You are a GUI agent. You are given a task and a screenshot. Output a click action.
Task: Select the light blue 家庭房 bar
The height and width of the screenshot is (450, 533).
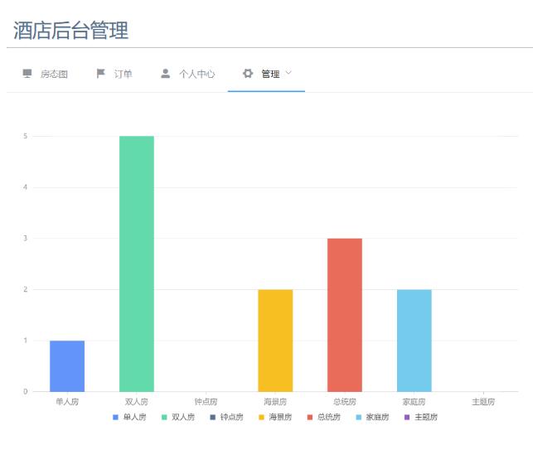coord(414,341)
